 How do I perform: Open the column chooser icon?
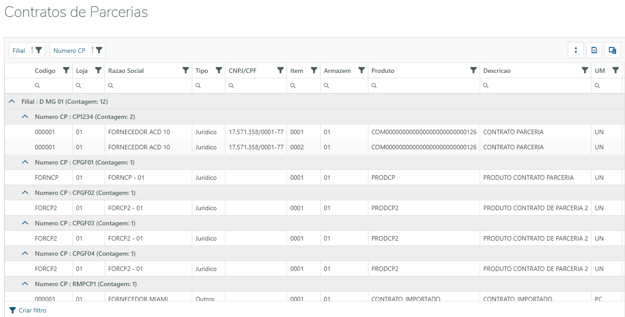[x=612, y=50]
